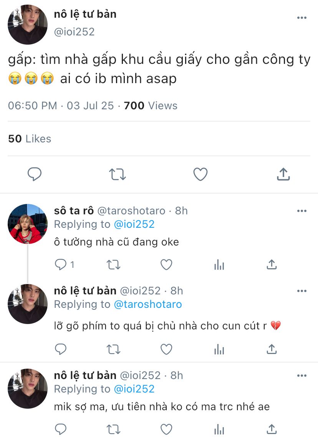
Task: Like the main tweet with heart icon
Action: (x=200, y=174)
